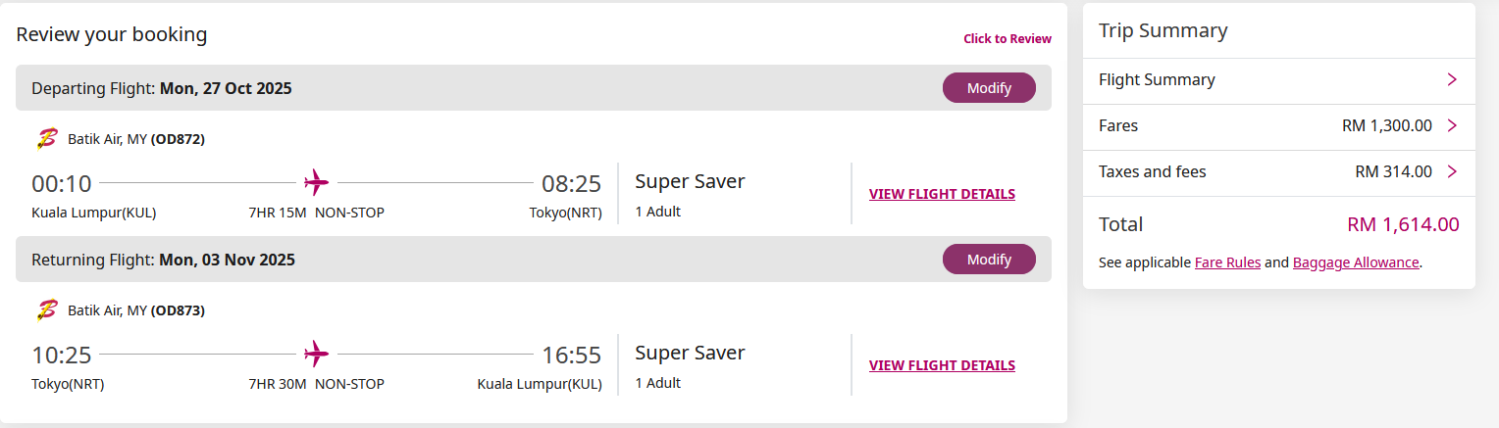The image size is (1499, 428).
Task: Click the Batik Air logo for flight OD872
Action: click(46, 139)
